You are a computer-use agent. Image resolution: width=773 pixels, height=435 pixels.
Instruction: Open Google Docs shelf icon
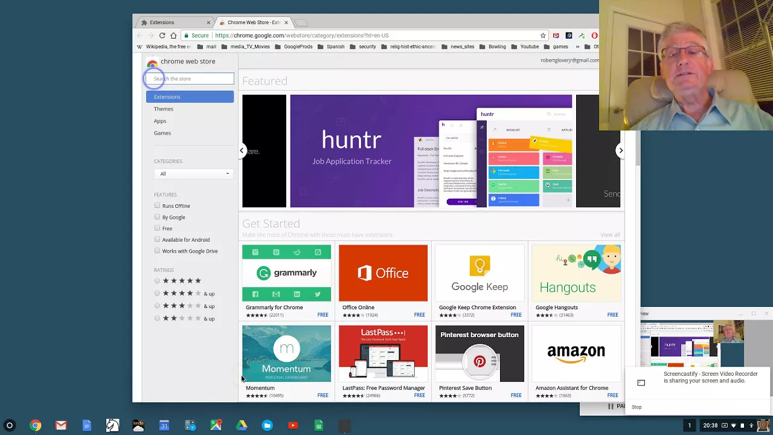[x=87, y=425]
